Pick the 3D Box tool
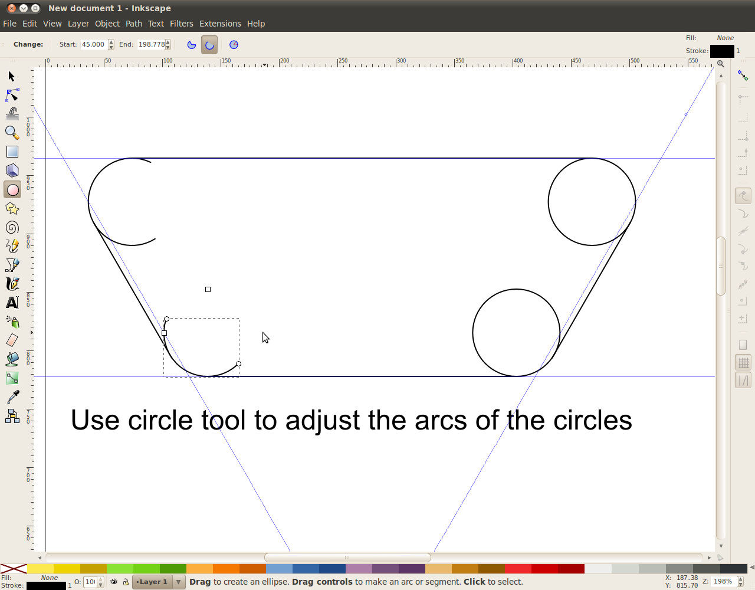755x590 pixels. click(x=12, y=171)
